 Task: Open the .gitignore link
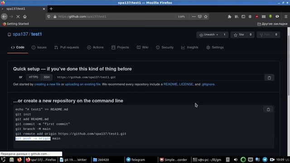click(x=208, y=84)
